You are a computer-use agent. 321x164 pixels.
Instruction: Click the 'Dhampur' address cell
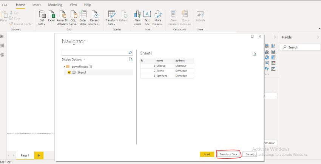click(x=184, y=66)
